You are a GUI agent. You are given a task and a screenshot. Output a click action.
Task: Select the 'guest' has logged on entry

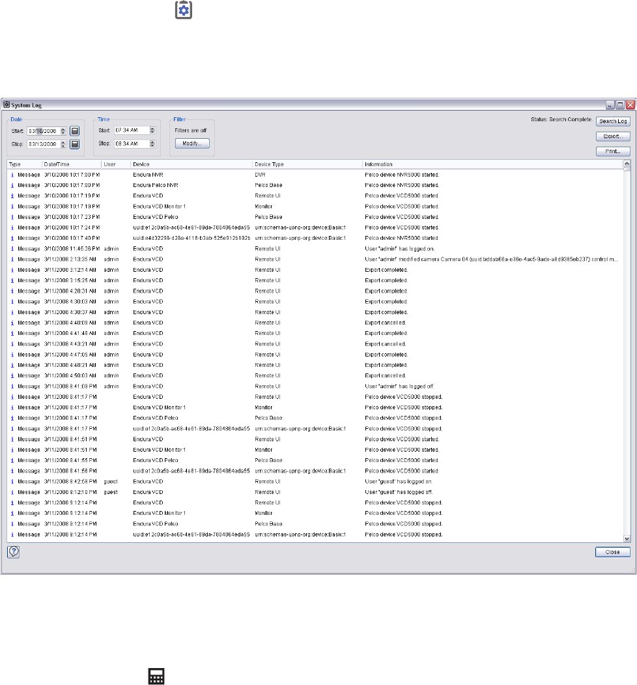click(315, 482)
